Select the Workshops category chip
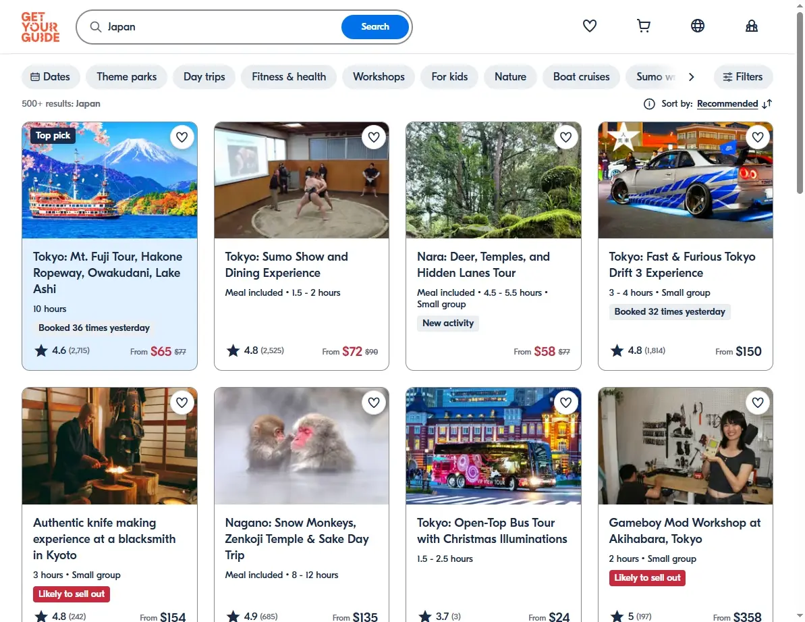 (379, 77)
